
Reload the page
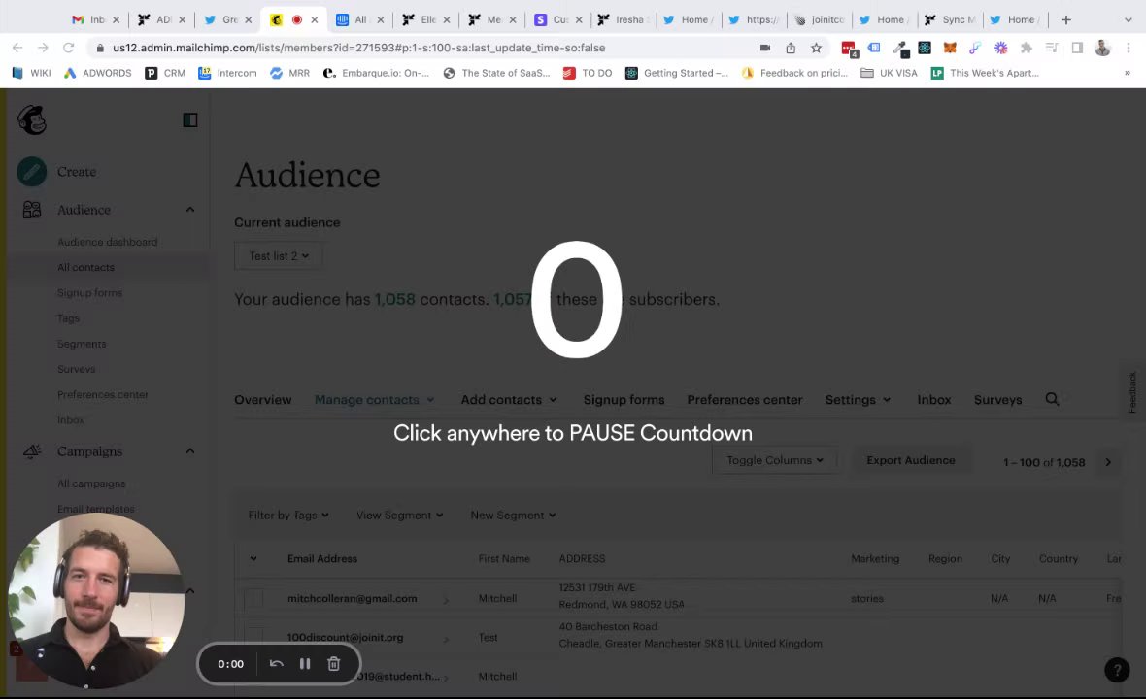(x=68, y=48)
